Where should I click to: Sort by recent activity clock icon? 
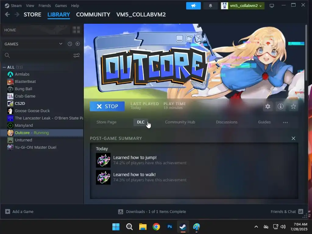[70, 44]
